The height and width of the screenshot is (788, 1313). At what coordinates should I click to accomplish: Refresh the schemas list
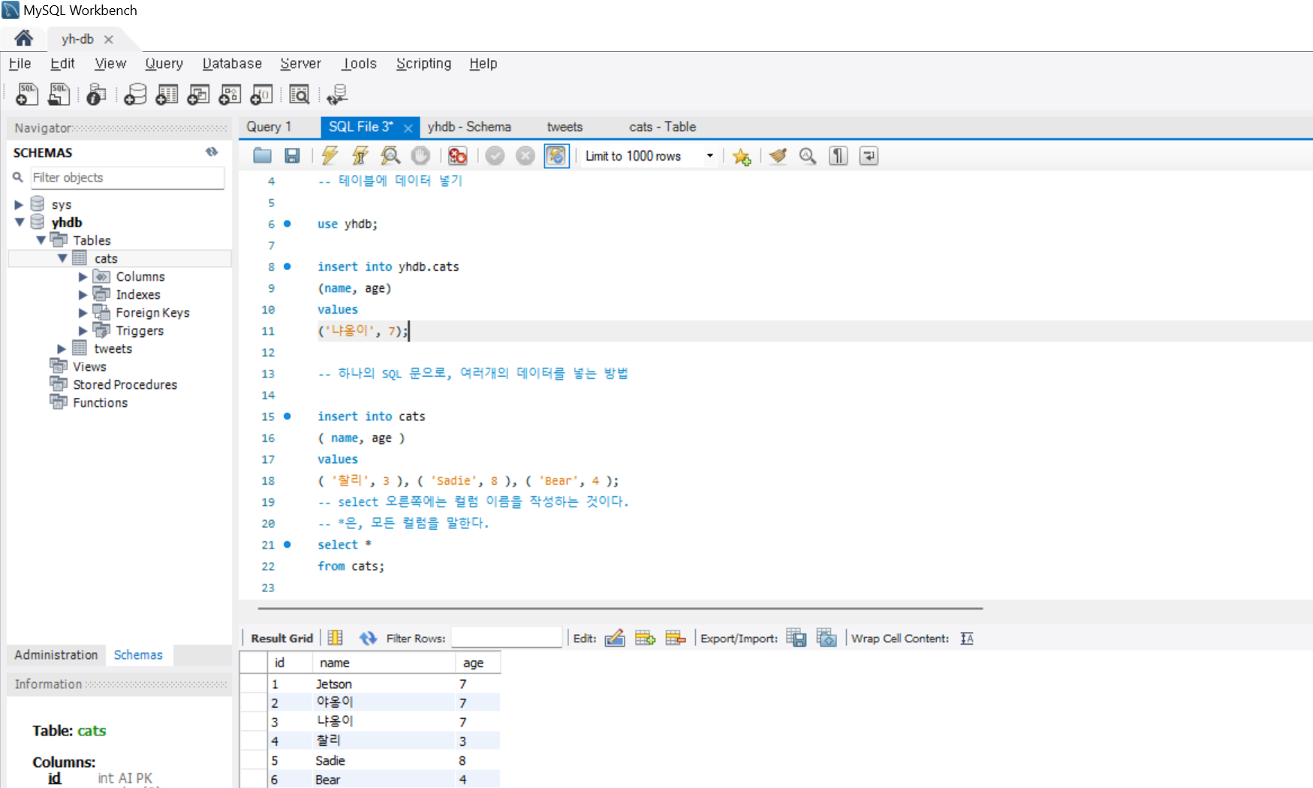tap(212, 152)
